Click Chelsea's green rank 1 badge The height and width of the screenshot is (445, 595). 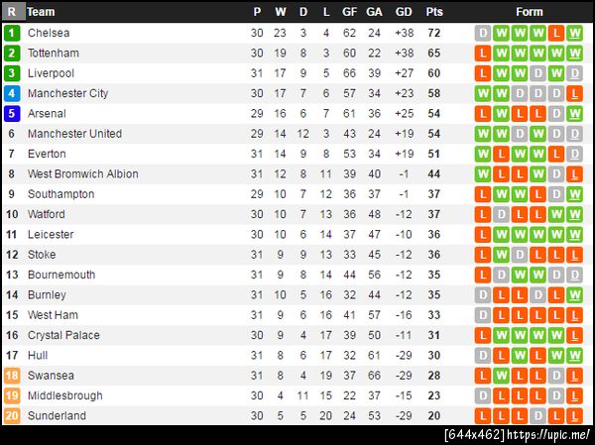coord(12,33)
